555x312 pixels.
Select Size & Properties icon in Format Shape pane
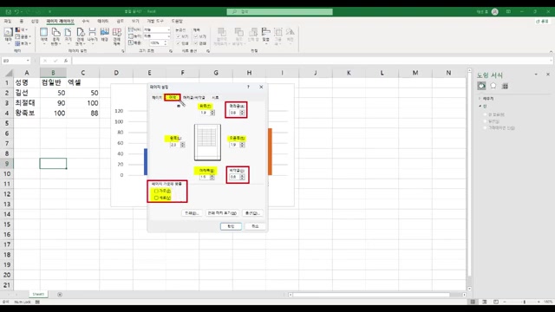505,86
